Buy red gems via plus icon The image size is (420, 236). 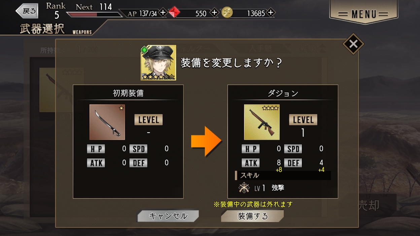pyautogui.click(x=214, y=13)
